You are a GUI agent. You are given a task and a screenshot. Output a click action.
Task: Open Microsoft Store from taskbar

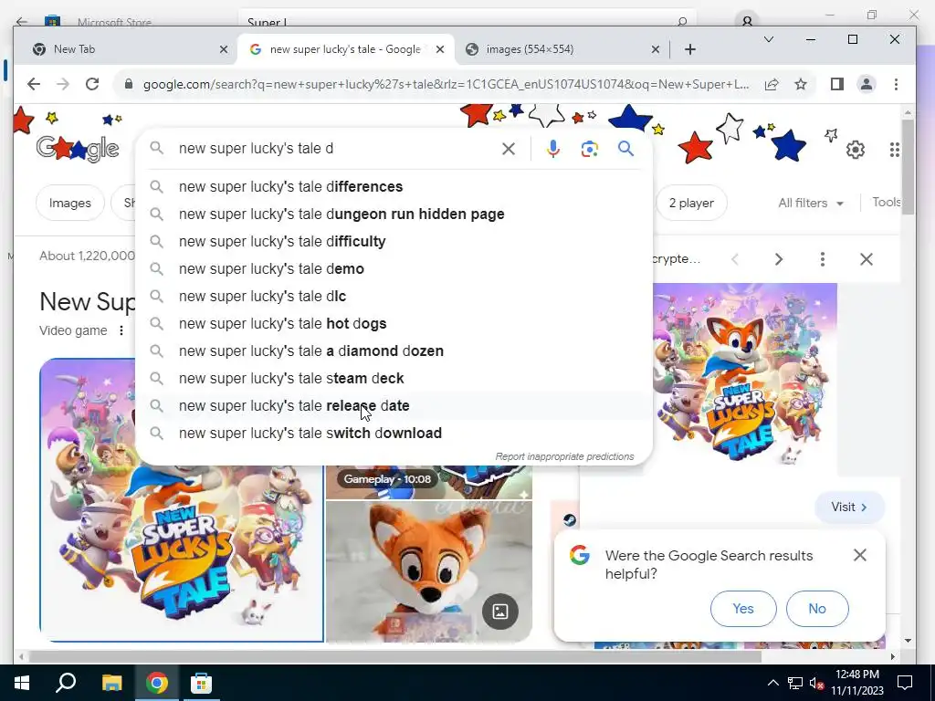[x=201, y=683]
